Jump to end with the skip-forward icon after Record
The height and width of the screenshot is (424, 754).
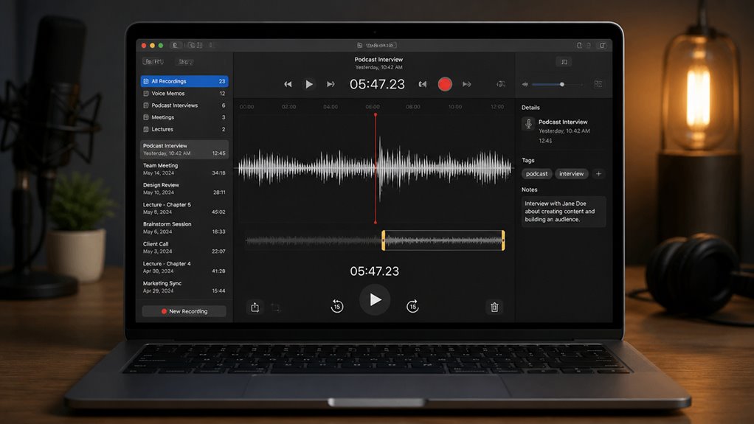(x=466, y=84)
